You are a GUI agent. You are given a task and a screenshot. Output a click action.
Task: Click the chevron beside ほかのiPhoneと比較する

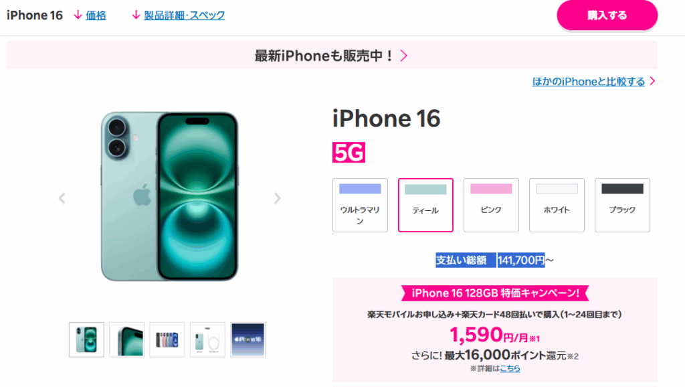(x=652, y=81)
